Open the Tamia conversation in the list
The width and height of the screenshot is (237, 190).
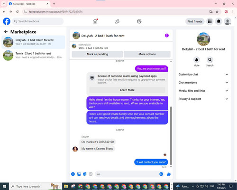[x=33, y=55]
